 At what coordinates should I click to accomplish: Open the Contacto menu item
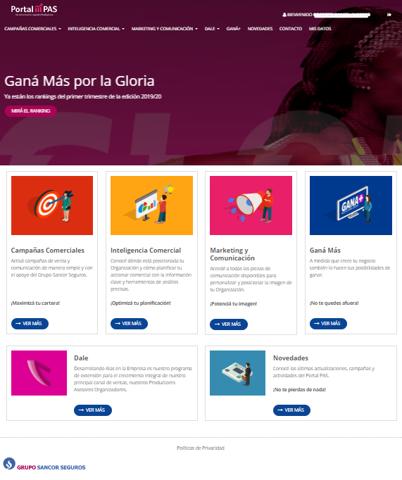291,29
